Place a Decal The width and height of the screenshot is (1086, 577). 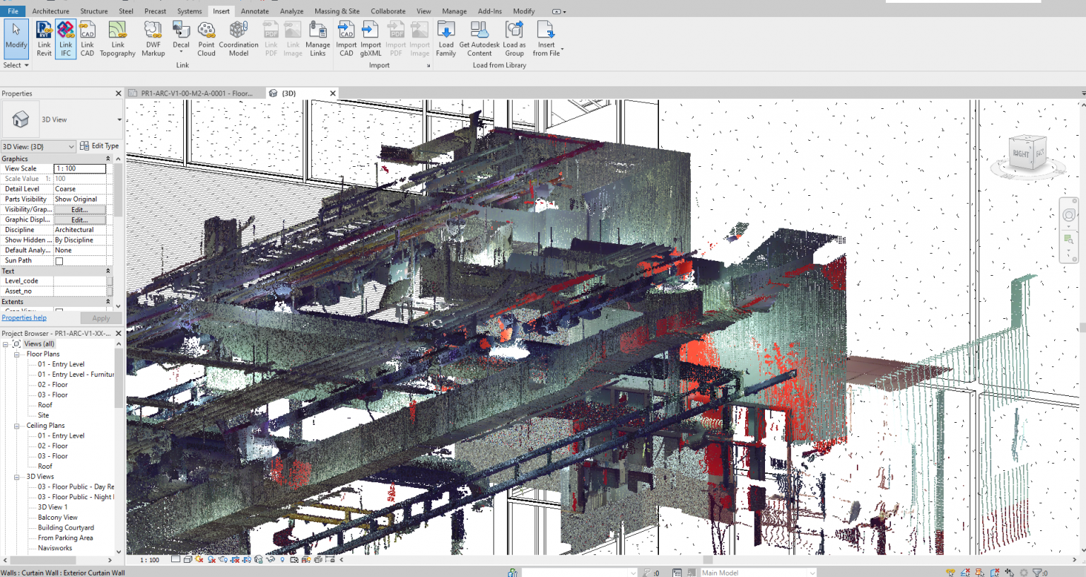181,35
